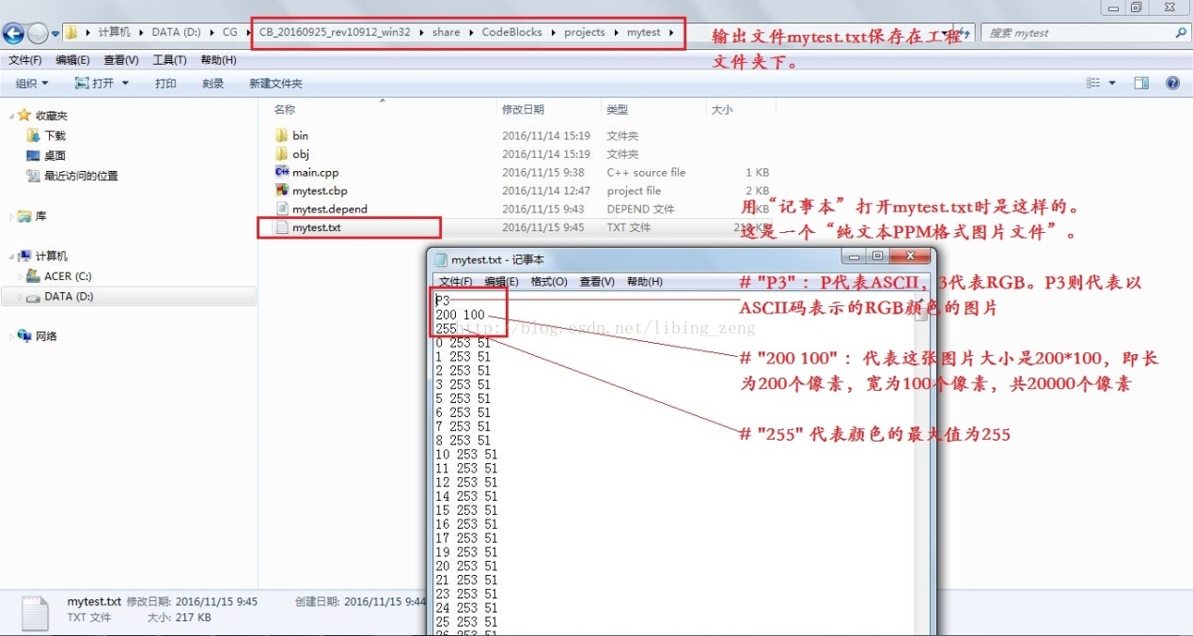
Task: Expand the ACER (C:) tree node
Action: coord(21,277)
